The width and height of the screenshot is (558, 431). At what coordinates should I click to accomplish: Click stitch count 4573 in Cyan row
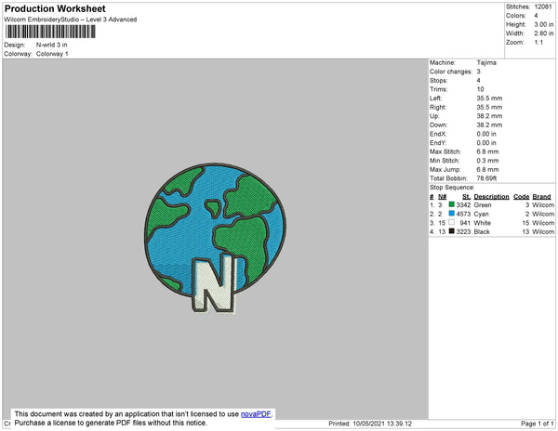coord(463,214)
